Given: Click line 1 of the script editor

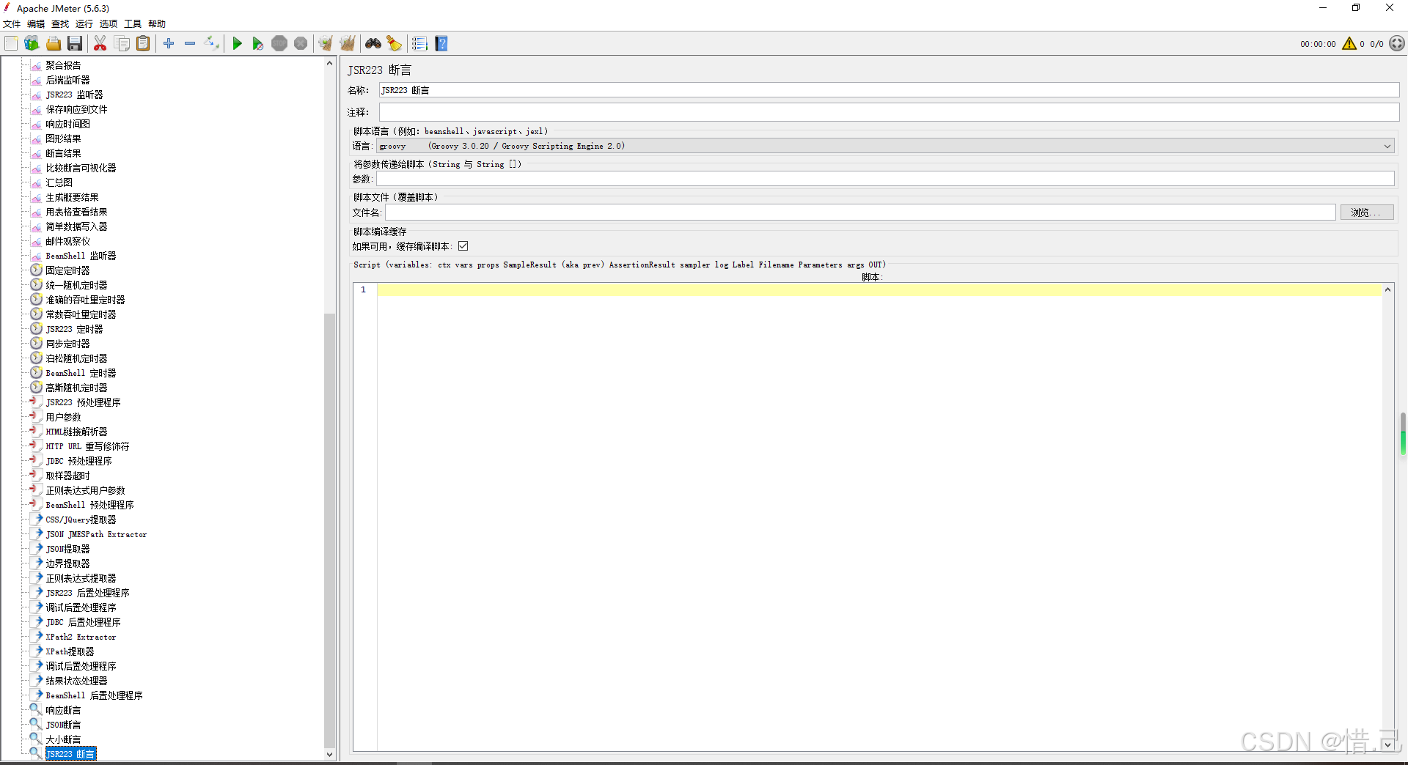Looking at the screenshot, I should point(879,290).
